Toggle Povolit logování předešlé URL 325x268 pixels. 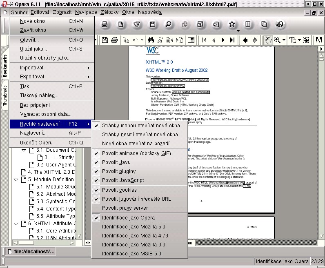tap(140, 199)
